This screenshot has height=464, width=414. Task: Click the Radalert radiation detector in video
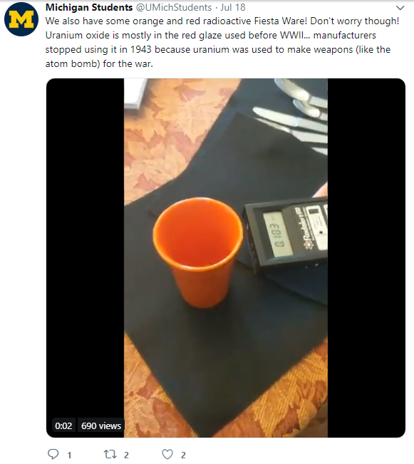point(286,235)
